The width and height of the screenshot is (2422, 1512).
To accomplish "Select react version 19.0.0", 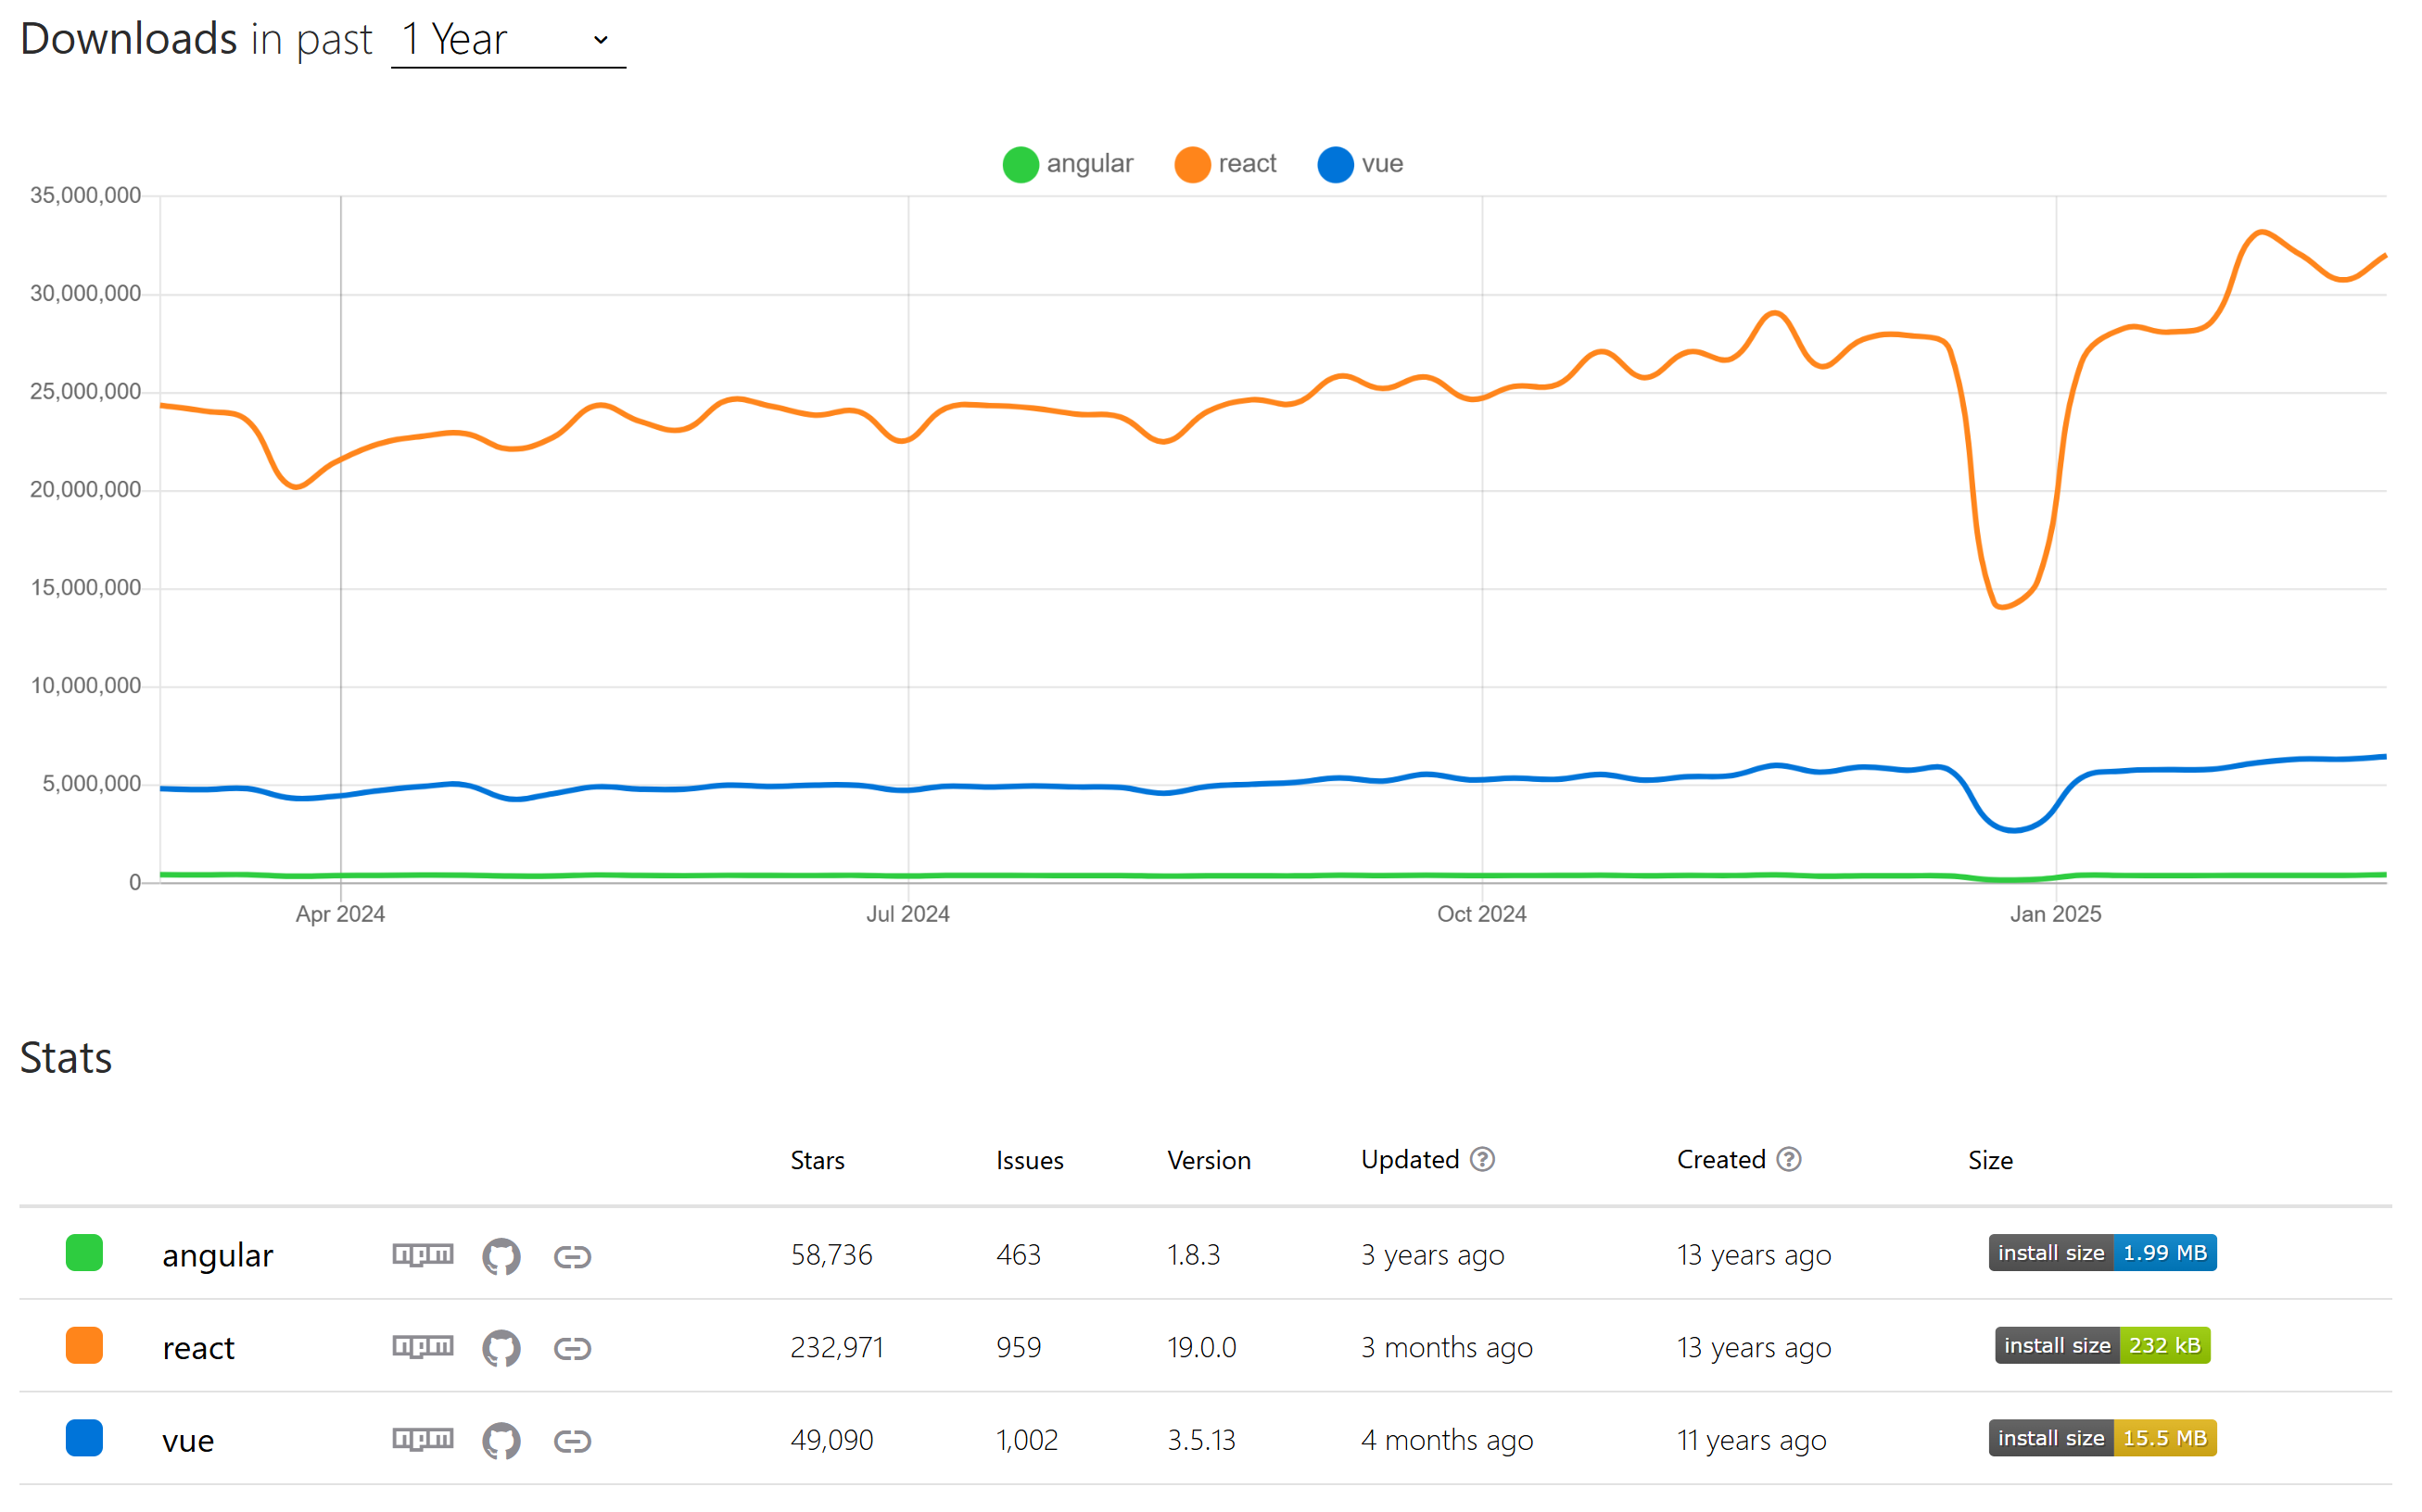I will pos(1201,1348).
